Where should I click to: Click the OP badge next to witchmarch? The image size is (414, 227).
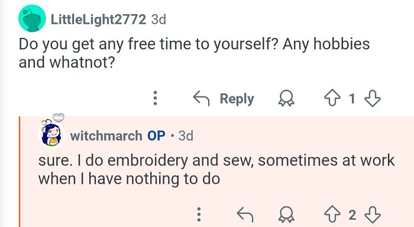[x=156, y=136]
